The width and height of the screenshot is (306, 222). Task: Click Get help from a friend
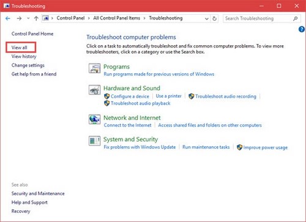click(x=34, y=74)
